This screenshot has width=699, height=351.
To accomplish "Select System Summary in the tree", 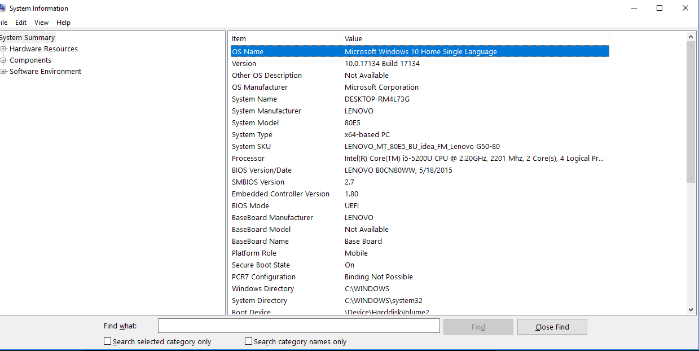I will point(28,38).
